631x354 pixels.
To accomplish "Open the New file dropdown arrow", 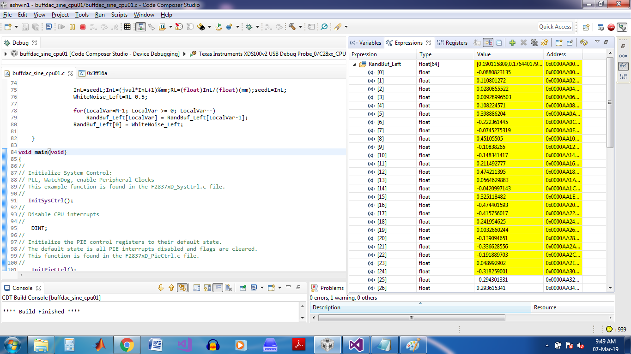I will (16, 27).
